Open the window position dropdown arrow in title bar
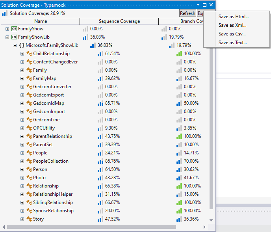This screenshot has width=271, height=232. click(198, 5)
